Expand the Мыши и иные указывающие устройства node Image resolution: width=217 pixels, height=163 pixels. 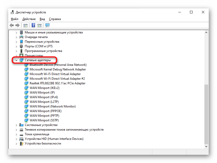click(16, 32)
